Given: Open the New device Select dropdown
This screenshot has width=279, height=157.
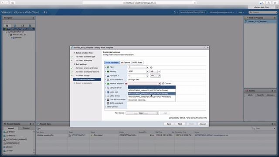Looking at the screenshot, I should [x=142, y=113].
